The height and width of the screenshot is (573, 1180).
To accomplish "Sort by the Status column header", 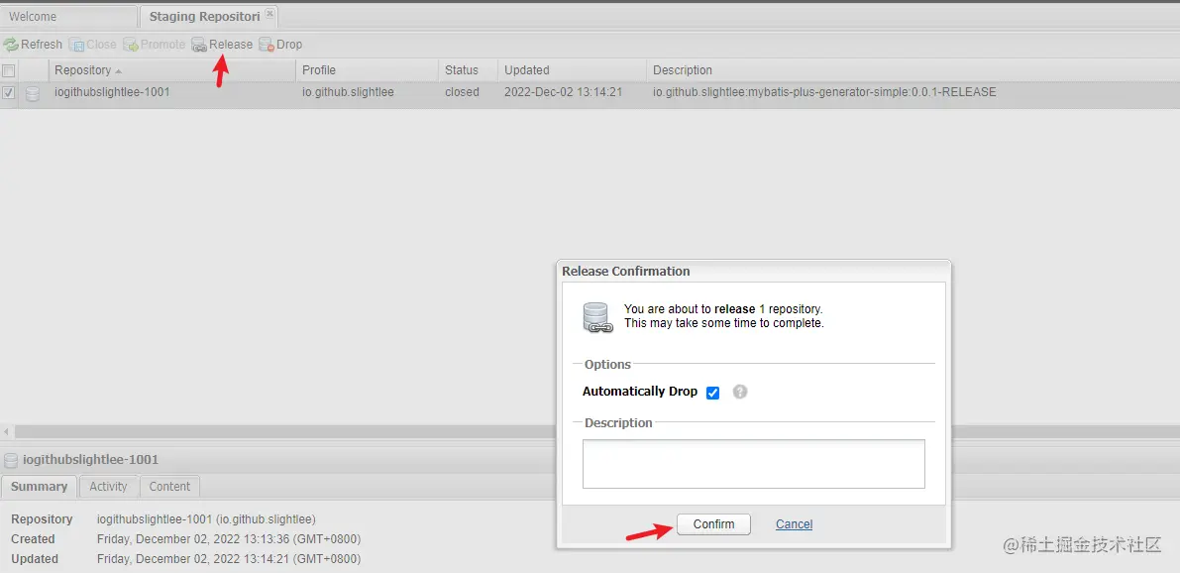I will 468,70.
